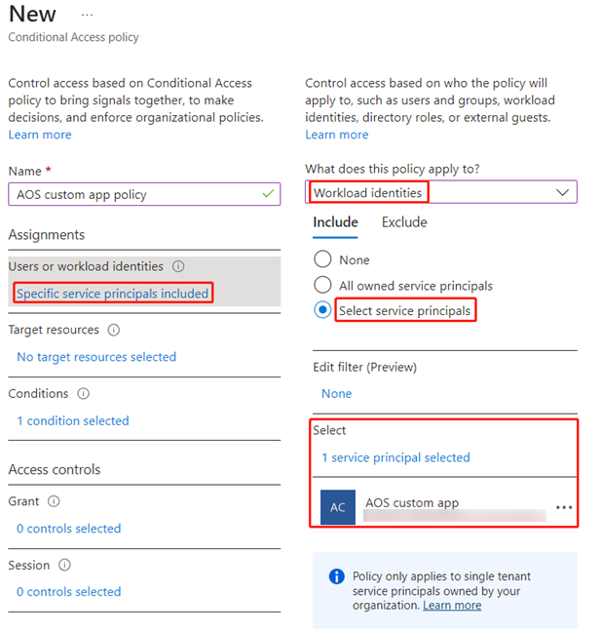Viewport: 602px width, 633px height.
Task: Click the Conditions info icon
Action: click(83, 394)
